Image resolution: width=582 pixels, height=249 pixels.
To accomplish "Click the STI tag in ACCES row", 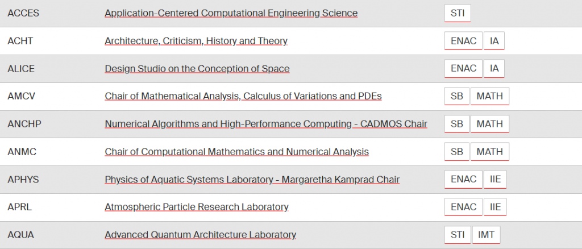I will click(x=457, y=13).
